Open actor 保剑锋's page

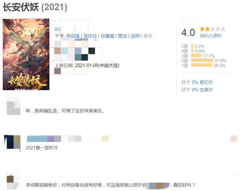(73, 36)
